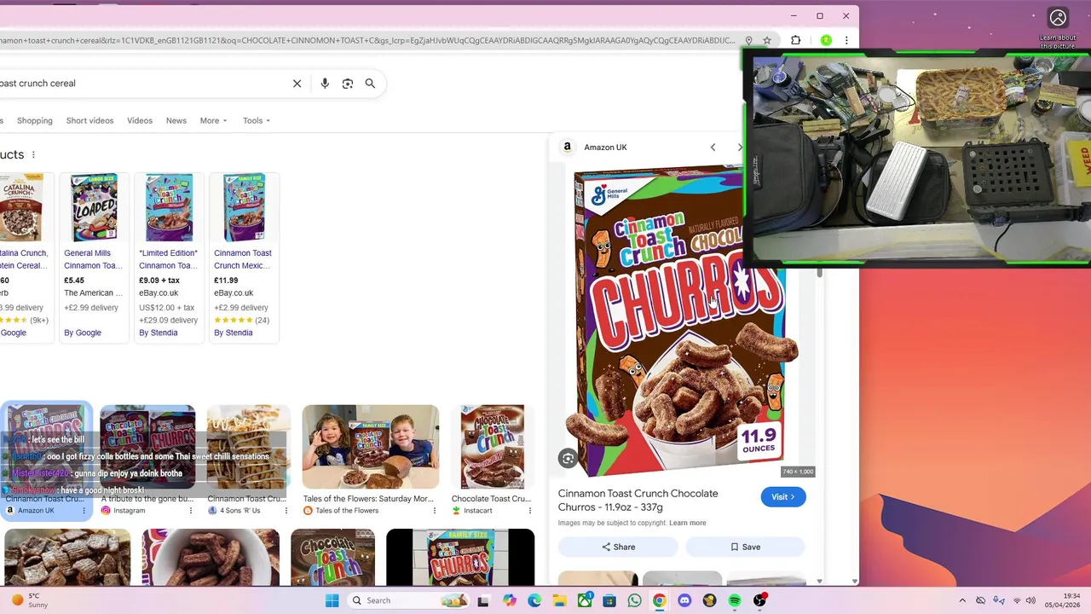Click the Lens search icon on Churros image
Image resolution: width=1091 pixels, height=614 pixels.
click(568, 459)
